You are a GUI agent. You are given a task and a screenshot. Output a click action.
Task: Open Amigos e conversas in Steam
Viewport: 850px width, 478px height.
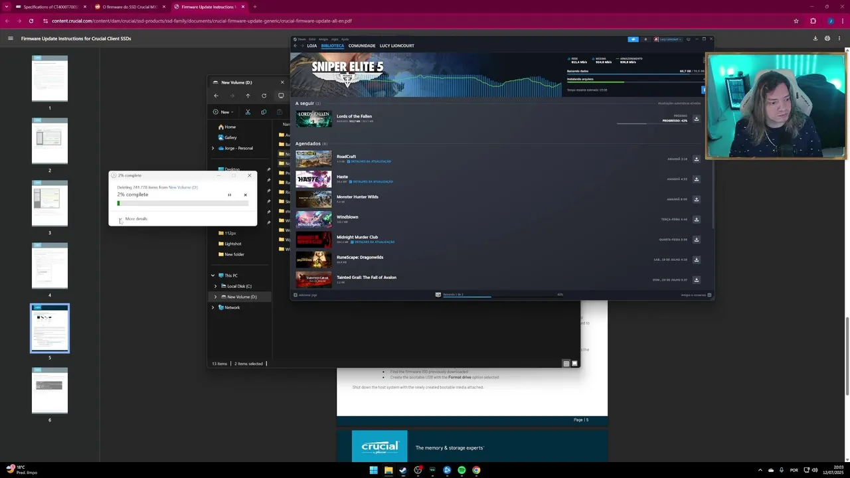[696, 295]
